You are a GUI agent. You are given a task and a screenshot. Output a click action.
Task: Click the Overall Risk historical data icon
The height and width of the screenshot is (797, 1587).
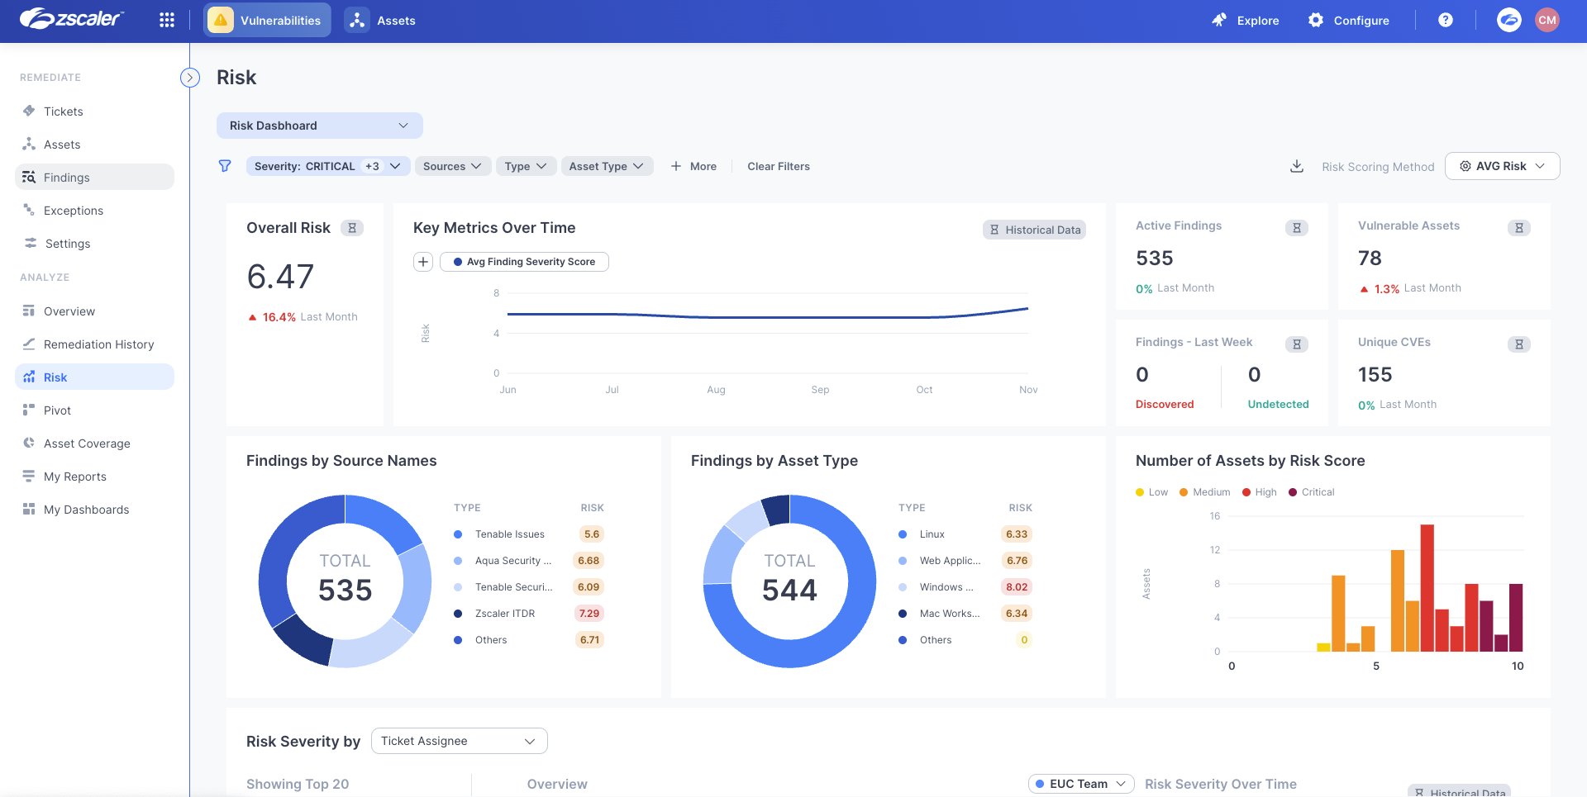point(352,228)
